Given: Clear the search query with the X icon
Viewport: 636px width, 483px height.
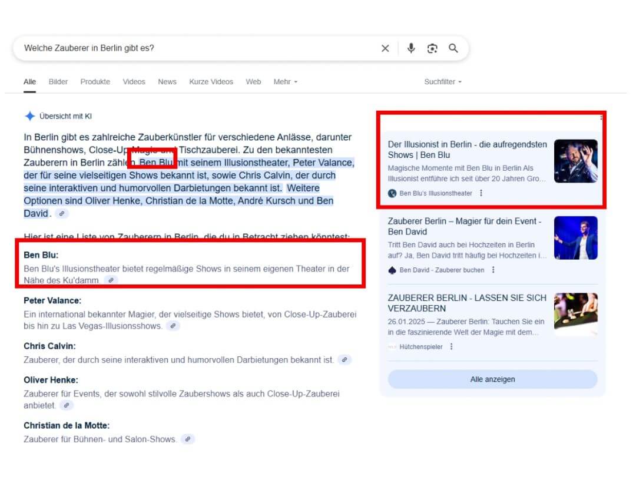Looking at the screenshot, I should (x=385, y=48).
